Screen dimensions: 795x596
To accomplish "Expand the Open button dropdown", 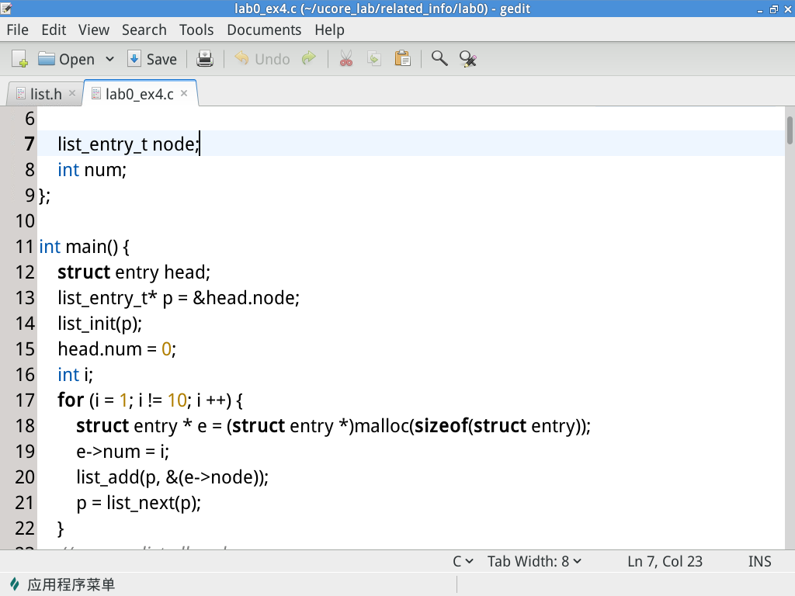I will [x=109, y=58].
